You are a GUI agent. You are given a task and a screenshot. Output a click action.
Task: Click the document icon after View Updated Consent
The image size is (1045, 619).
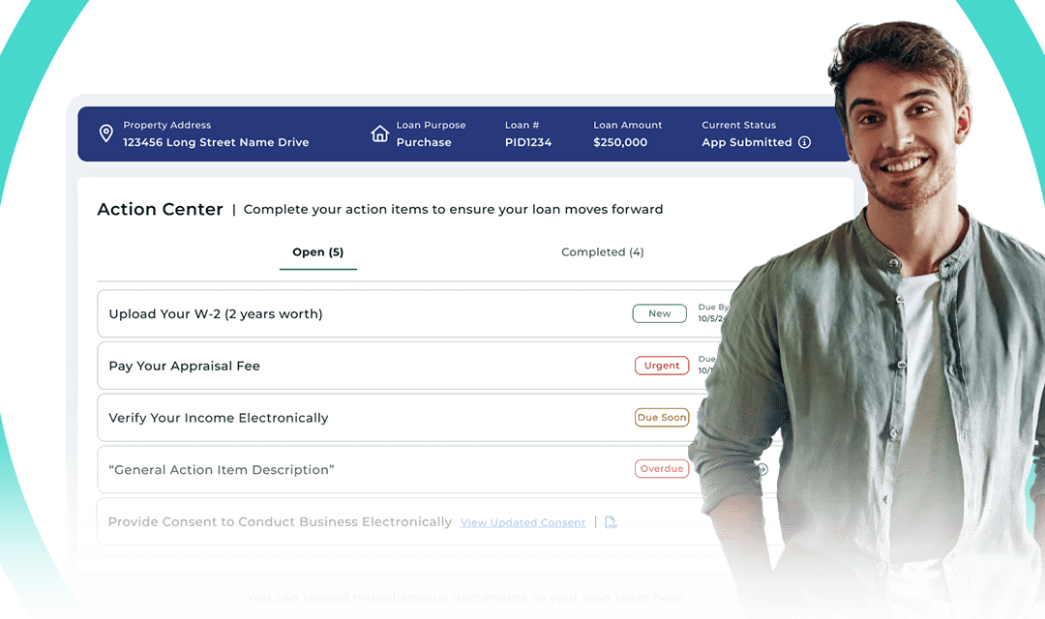tap(611, 522)
